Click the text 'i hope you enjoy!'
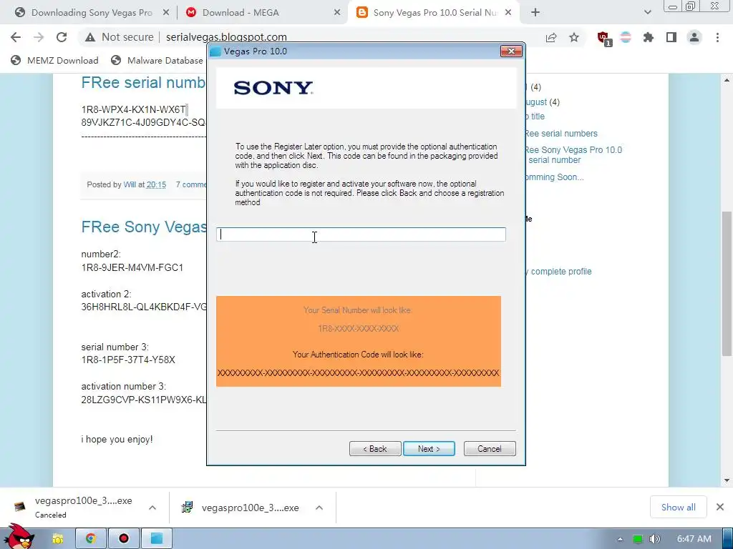The image size is (733, 549). coord(117,440)
